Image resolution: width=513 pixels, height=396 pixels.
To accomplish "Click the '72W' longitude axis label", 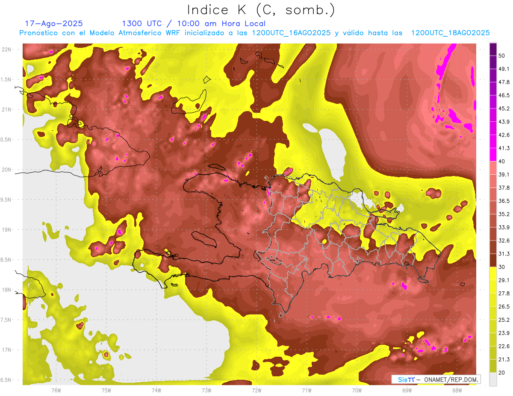I will (256, 390).
